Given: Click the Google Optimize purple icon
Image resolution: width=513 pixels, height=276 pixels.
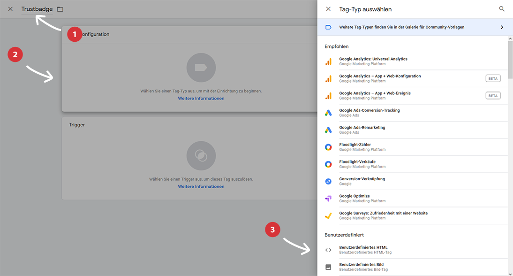Looking at the screenshot, I should click(328, 199).
